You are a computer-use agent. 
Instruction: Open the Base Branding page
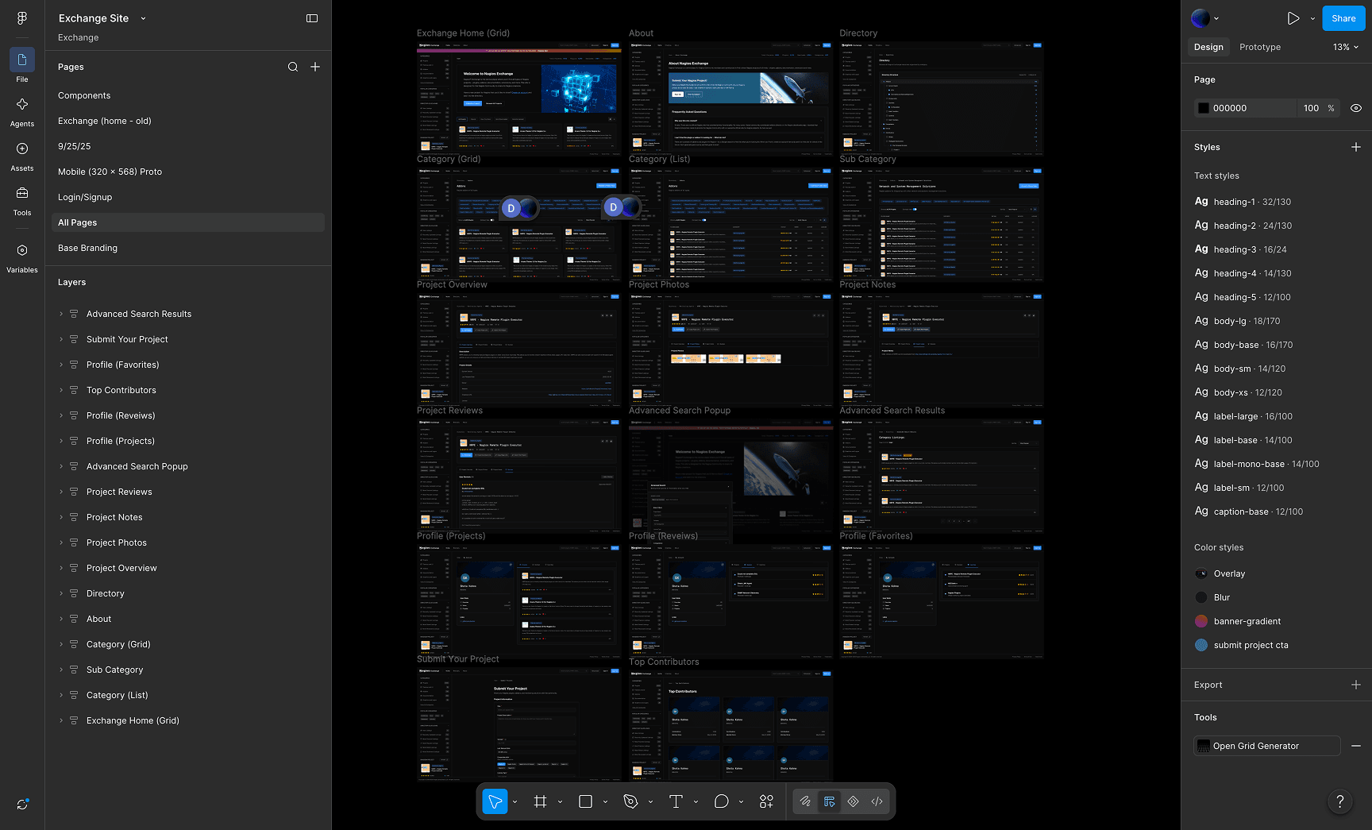point(87,248)
